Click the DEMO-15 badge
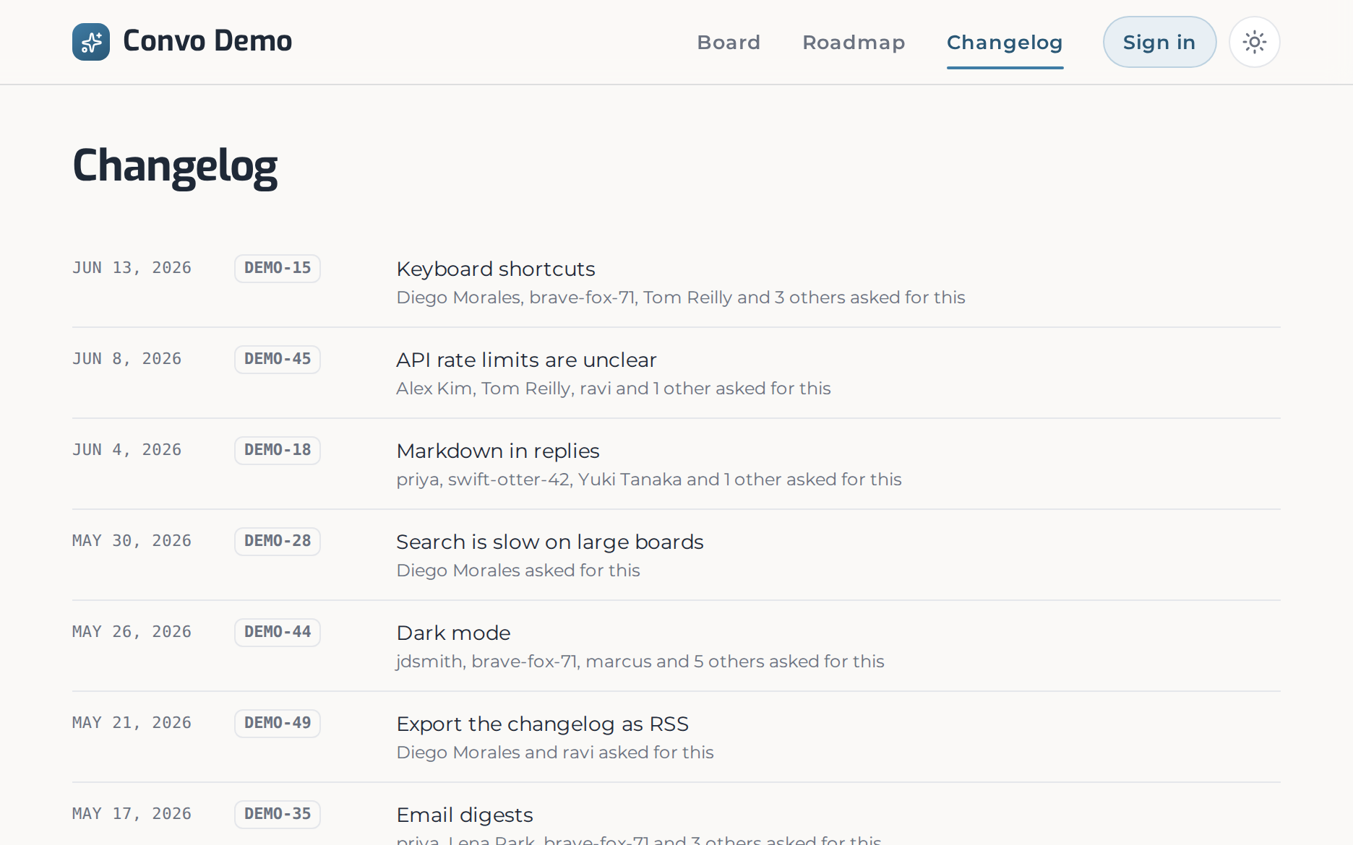This screenshot has height=845, width=1353. [x=278, y=268]
